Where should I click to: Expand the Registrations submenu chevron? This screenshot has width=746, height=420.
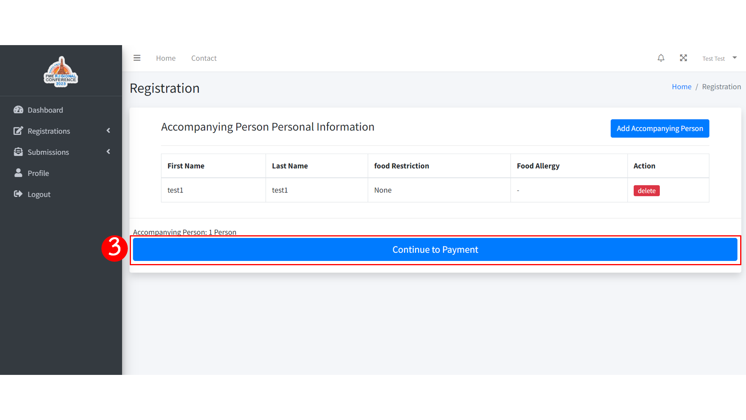point(108,131)
